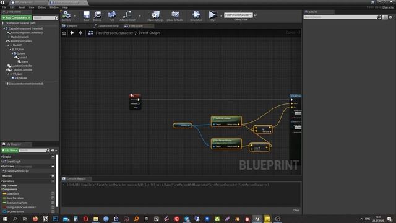This screenshot has height=223, width=396.
Task: Toggle BaseLookUpRate variable instance-editable eye
Action: pyautogui.click(x=53, y=203)
